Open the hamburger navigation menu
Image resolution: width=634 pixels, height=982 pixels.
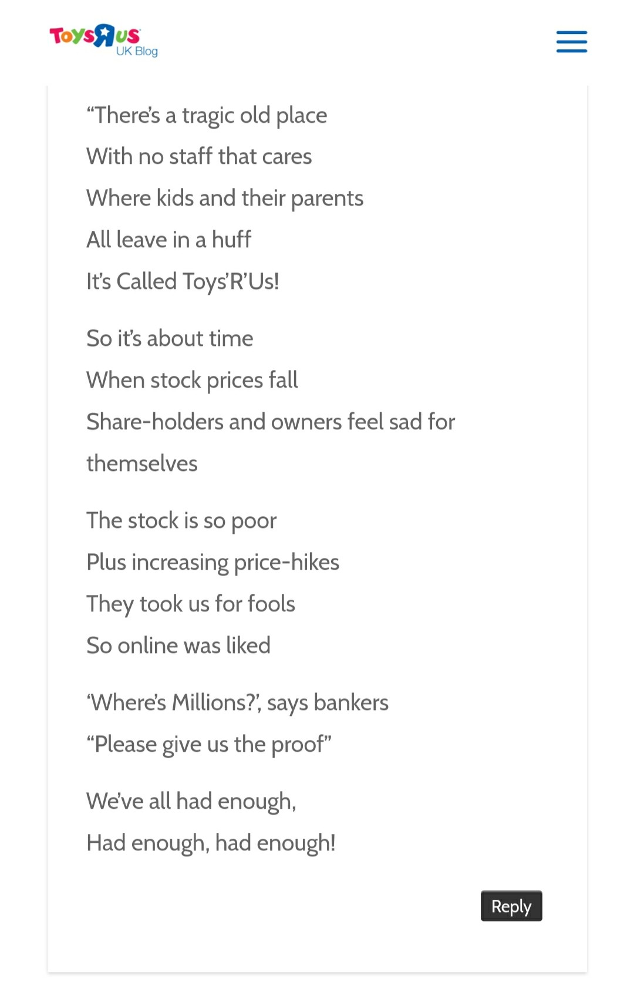click(571, 42)
